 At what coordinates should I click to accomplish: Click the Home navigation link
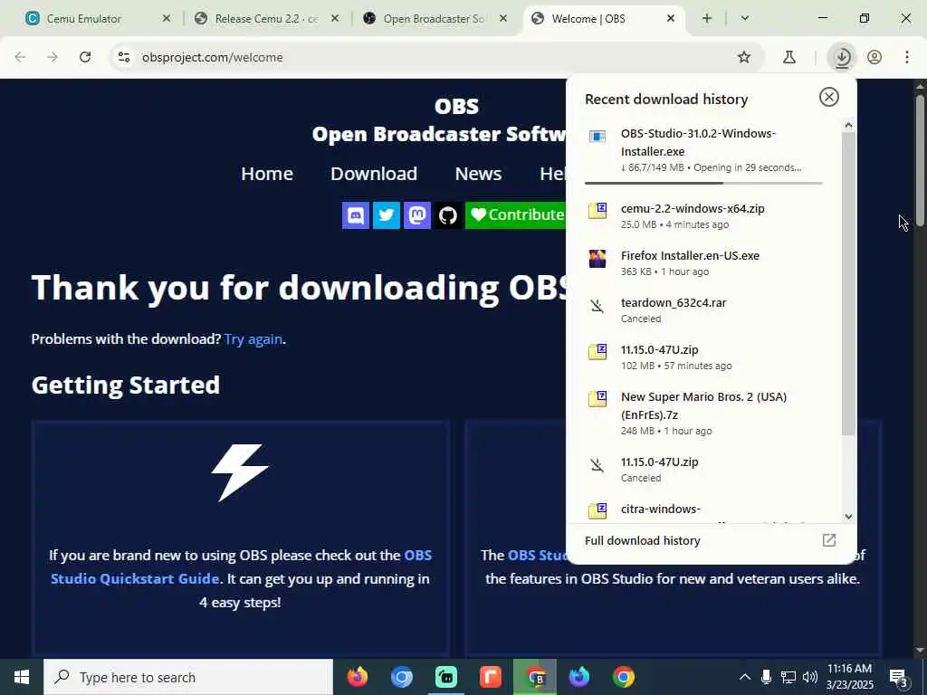tap(267, 174)
